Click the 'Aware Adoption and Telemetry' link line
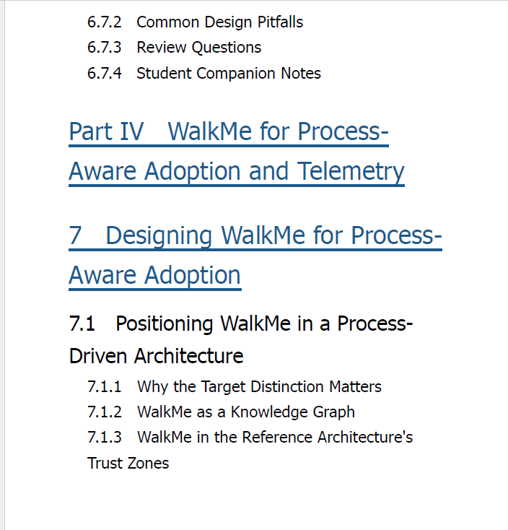Screen dimensions: 508x530 click(237, 172)
